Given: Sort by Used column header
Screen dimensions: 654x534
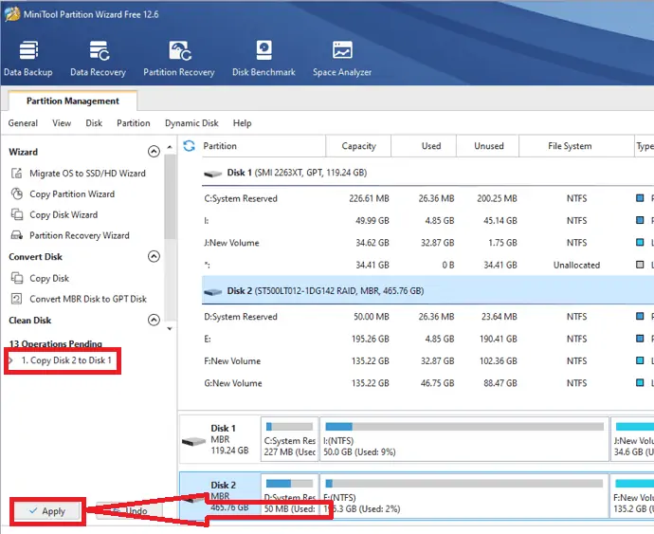Looking at the screenshot, I should 424,146.
